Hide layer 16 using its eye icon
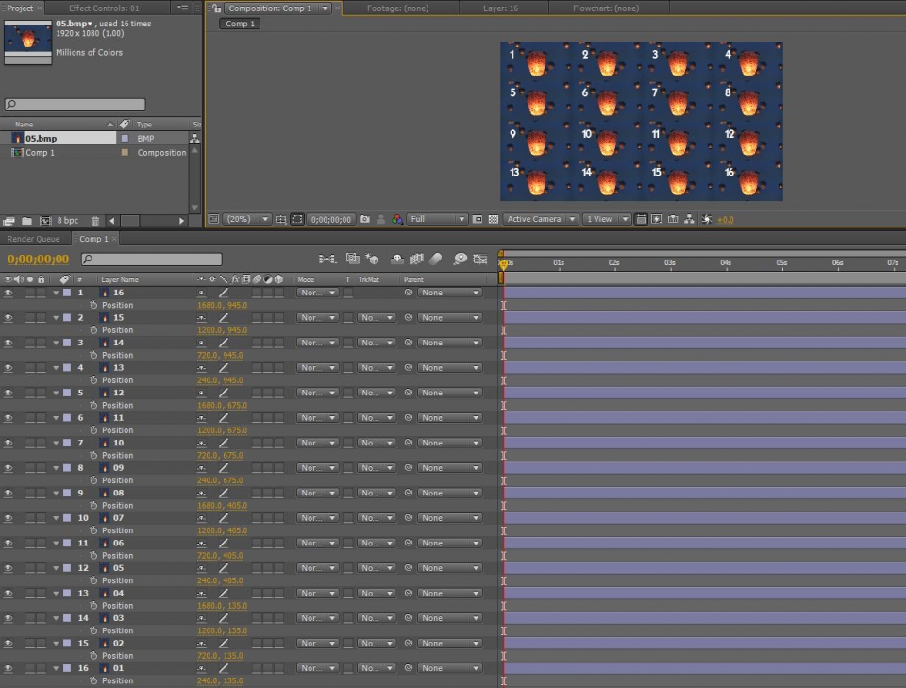The width and height of the screenshot is (906, 688). tap(8, 293)
